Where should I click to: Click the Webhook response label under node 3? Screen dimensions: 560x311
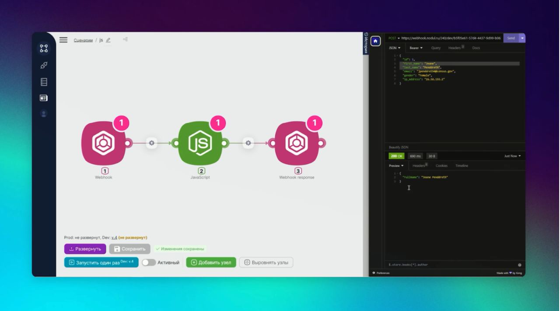tap(297, 177)
